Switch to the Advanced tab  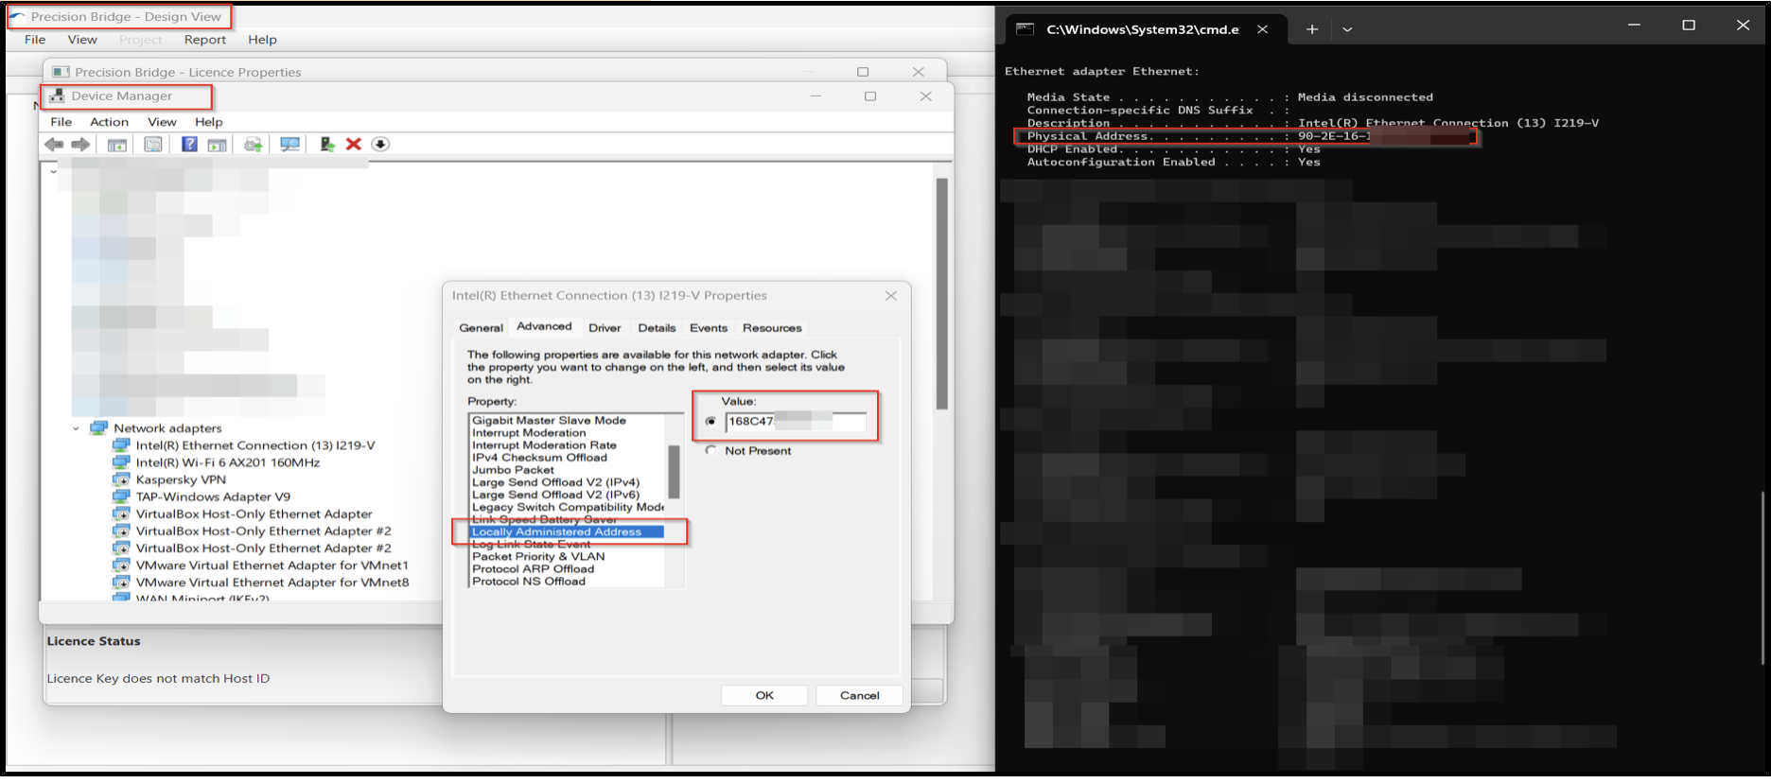click(544, 326)
